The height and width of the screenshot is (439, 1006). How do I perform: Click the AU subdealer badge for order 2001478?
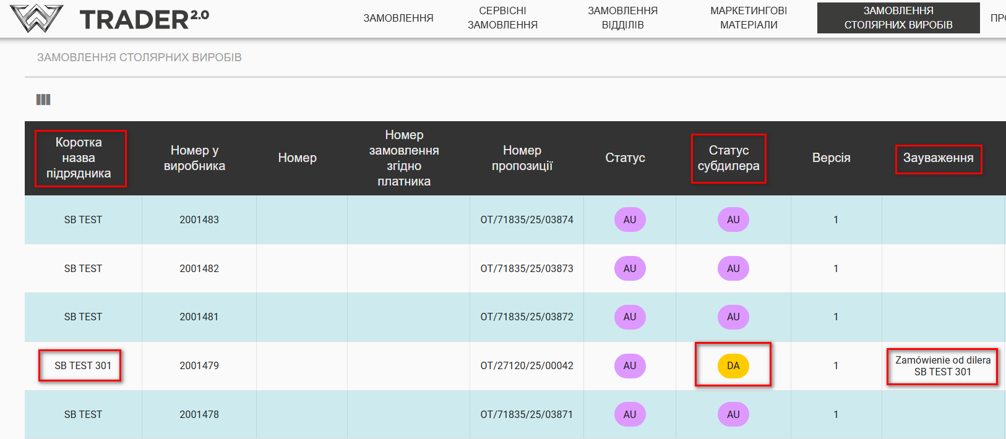click(x=733, y=414)
